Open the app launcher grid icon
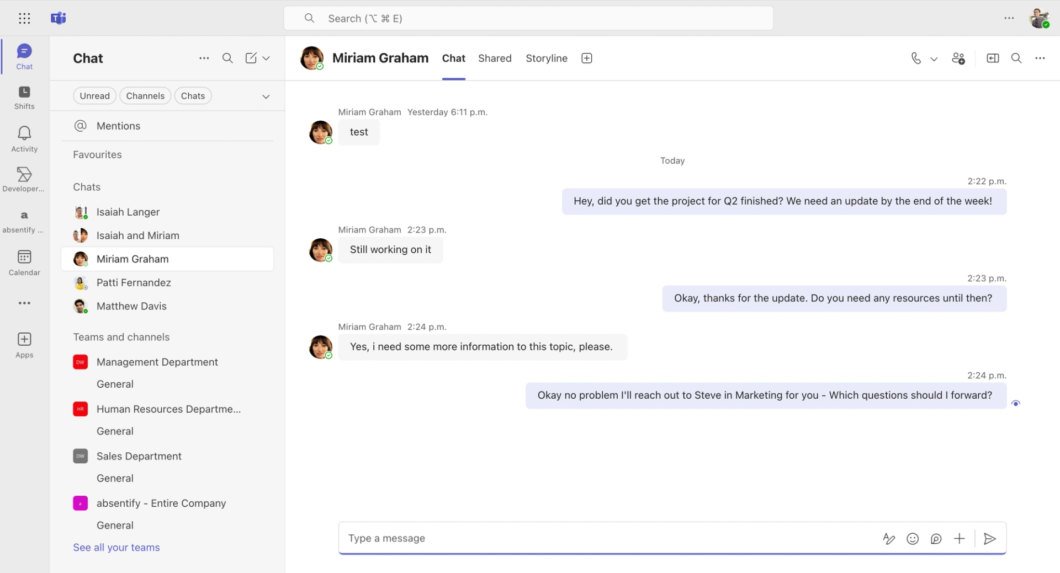Screen dimensions: 1060x573 pyautogui.click(x=24, y=18)
